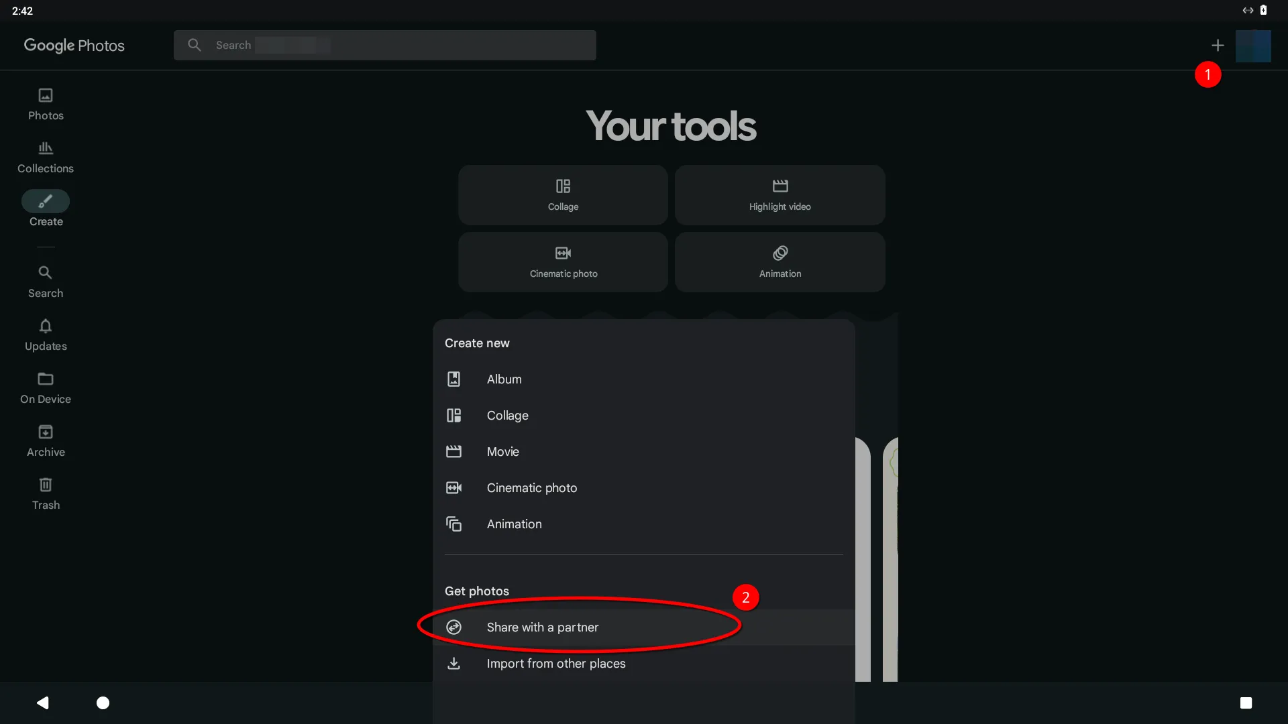Select Share with a partner

pyautogui.click(x=542, y=627)
